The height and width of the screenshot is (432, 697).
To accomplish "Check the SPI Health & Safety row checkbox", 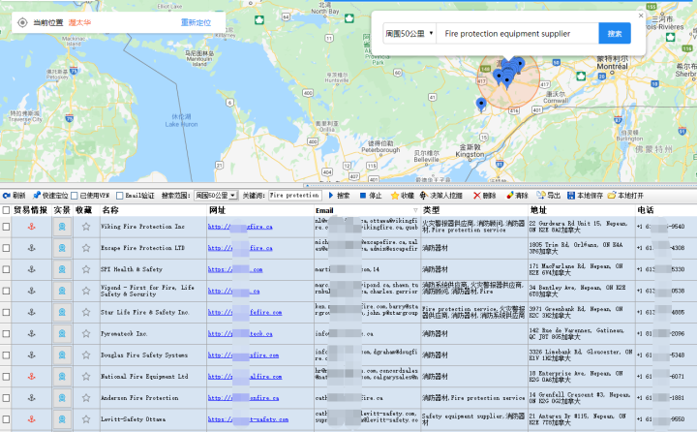I will coord(6,269).
